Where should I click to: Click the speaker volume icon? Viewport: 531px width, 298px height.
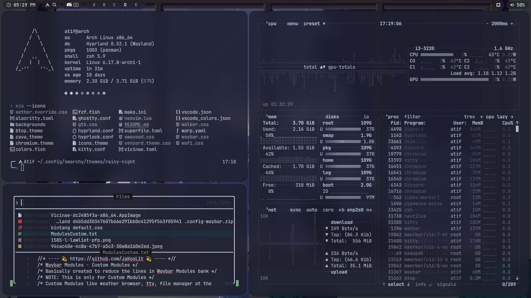coord(512,5)
